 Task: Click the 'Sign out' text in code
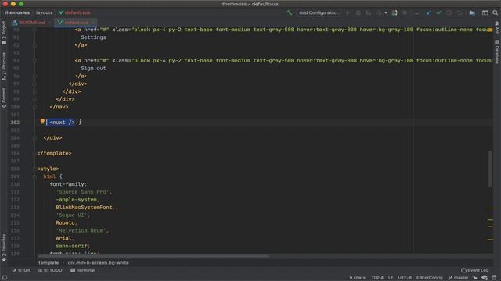click(93, 68)
